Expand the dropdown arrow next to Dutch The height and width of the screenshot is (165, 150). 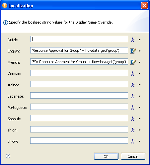click(x=140, y=40)
